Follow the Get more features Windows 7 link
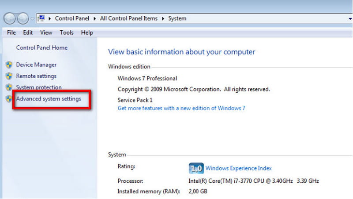 (181, 108)
